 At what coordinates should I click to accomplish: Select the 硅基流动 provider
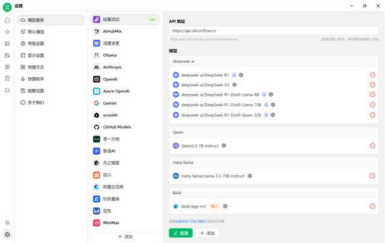pos(125,19)
